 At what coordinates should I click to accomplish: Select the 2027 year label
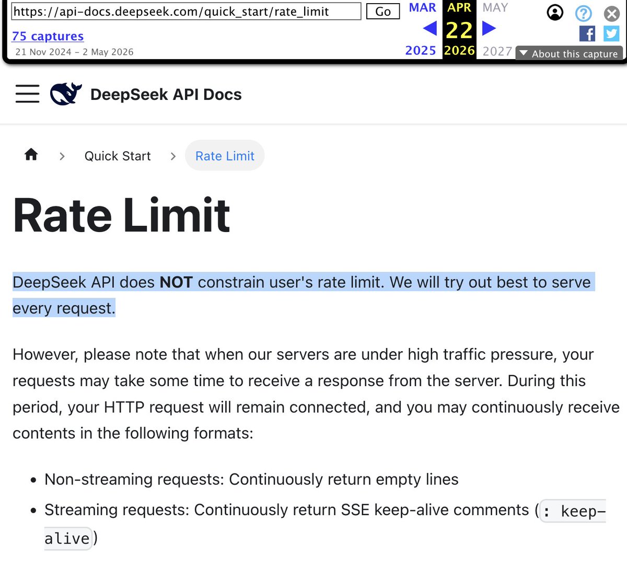point(497,51)
